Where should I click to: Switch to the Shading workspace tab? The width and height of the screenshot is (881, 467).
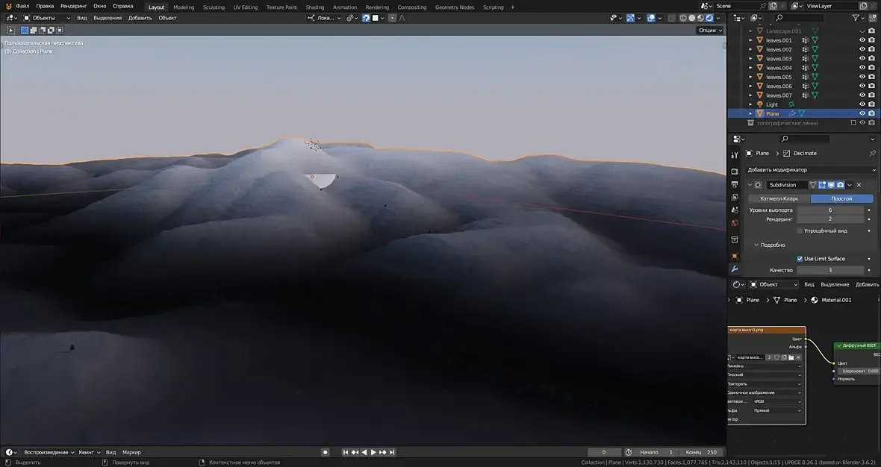(314, 7)
